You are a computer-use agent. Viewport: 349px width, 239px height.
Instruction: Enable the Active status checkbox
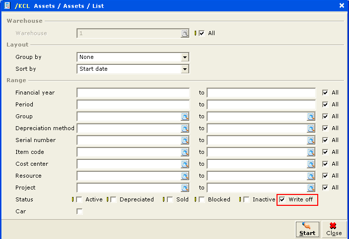(79, 199)
